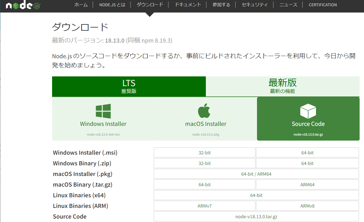Click the 'Linux Binaries (x64)' row label
This screenshot has width=364, height=222.
pyautogui.click(x=79, y=195)
